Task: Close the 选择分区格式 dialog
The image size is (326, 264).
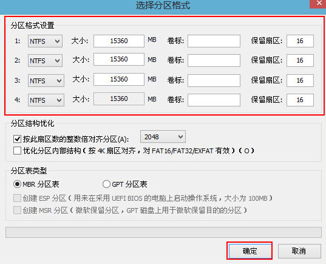Action: point(318,4)
